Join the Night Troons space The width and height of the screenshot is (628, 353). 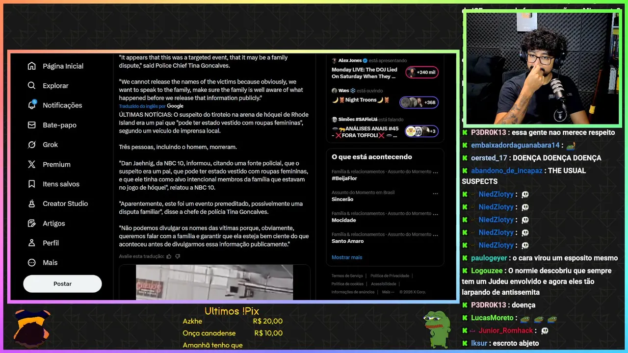coord(361,100)
